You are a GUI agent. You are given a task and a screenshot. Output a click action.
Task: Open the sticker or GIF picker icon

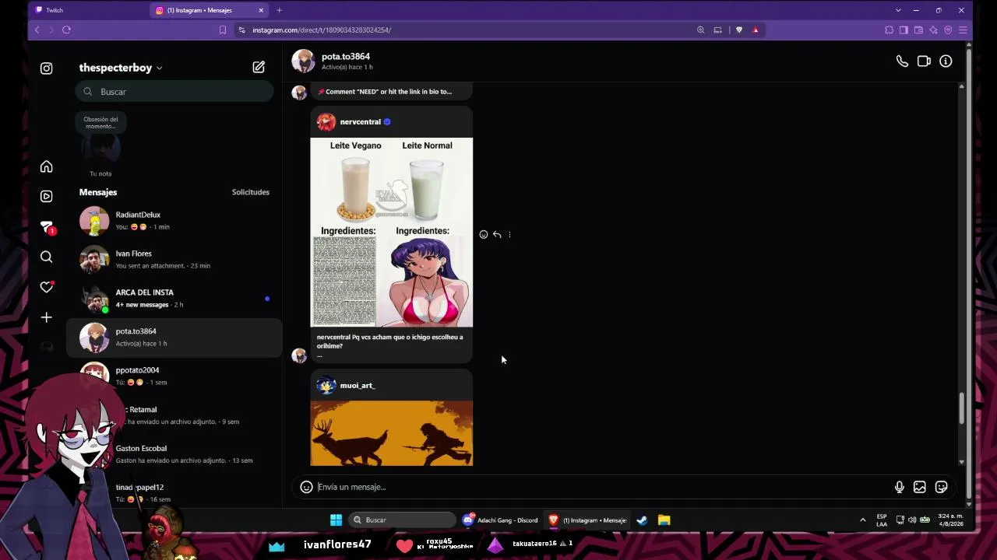(x=941, y=487)
